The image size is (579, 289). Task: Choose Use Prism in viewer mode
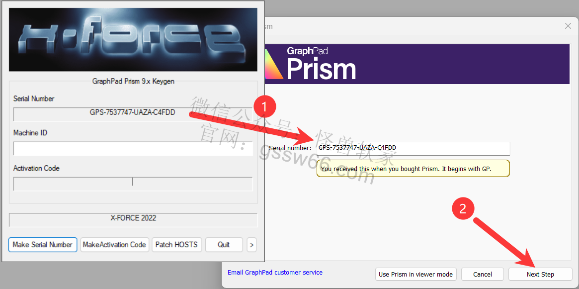click(416, 274)
